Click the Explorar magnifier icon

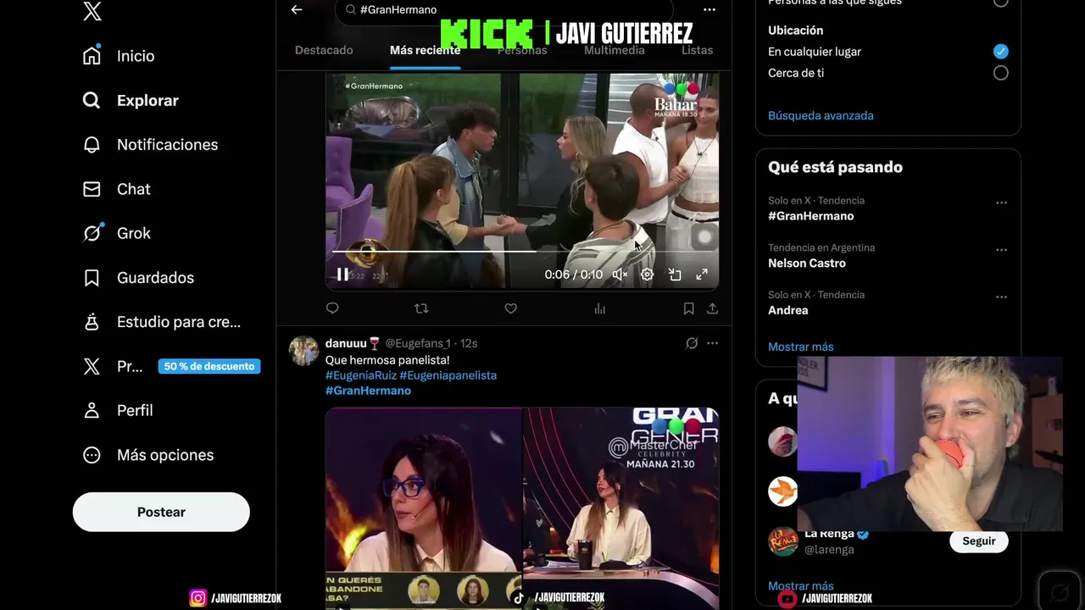(92, 100)
